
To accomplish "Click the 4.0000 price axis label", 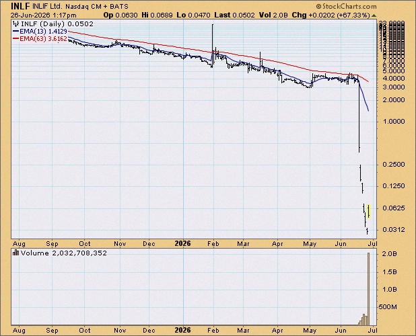I will click(393, 79).
